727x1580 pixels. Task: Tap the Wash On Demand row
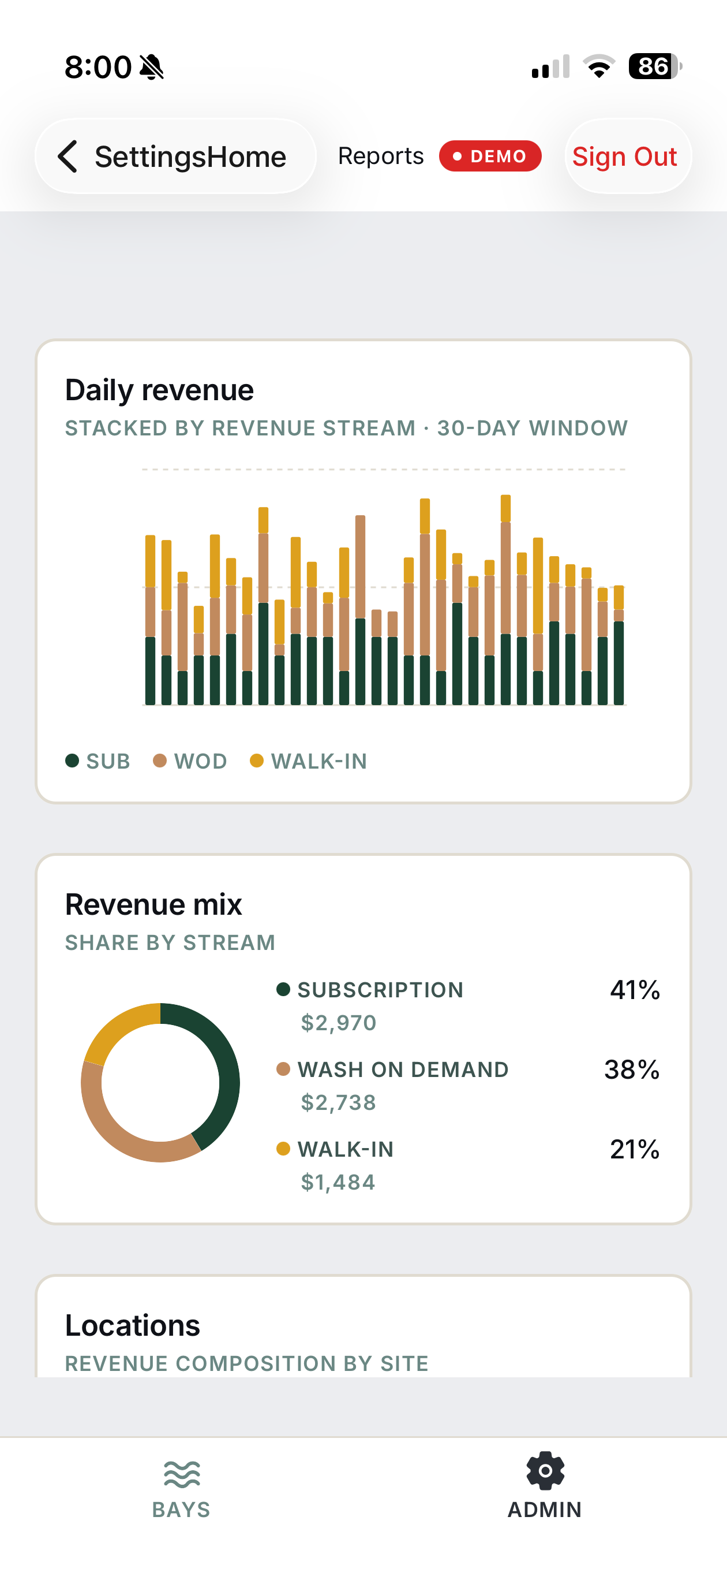pos(469,1086)
